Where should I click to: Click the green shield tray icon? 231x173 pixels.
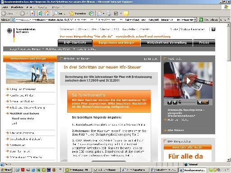pos(211,170)
